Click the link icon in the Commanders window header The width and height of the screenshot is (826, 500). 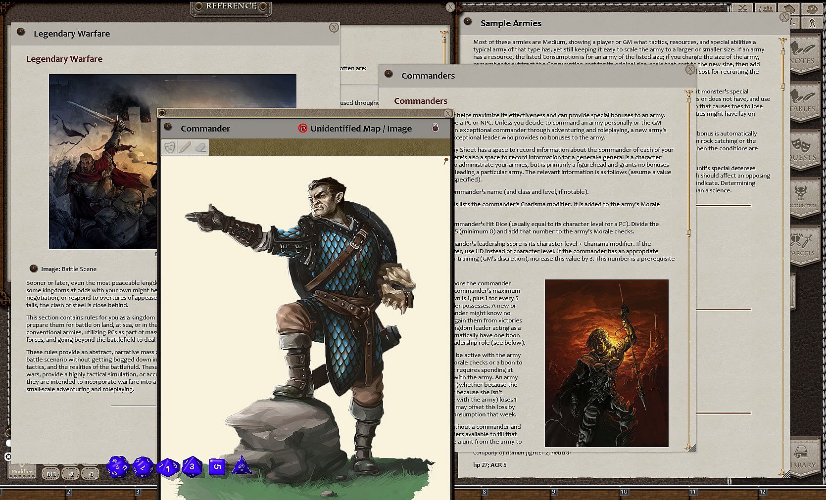coord(389,74)
